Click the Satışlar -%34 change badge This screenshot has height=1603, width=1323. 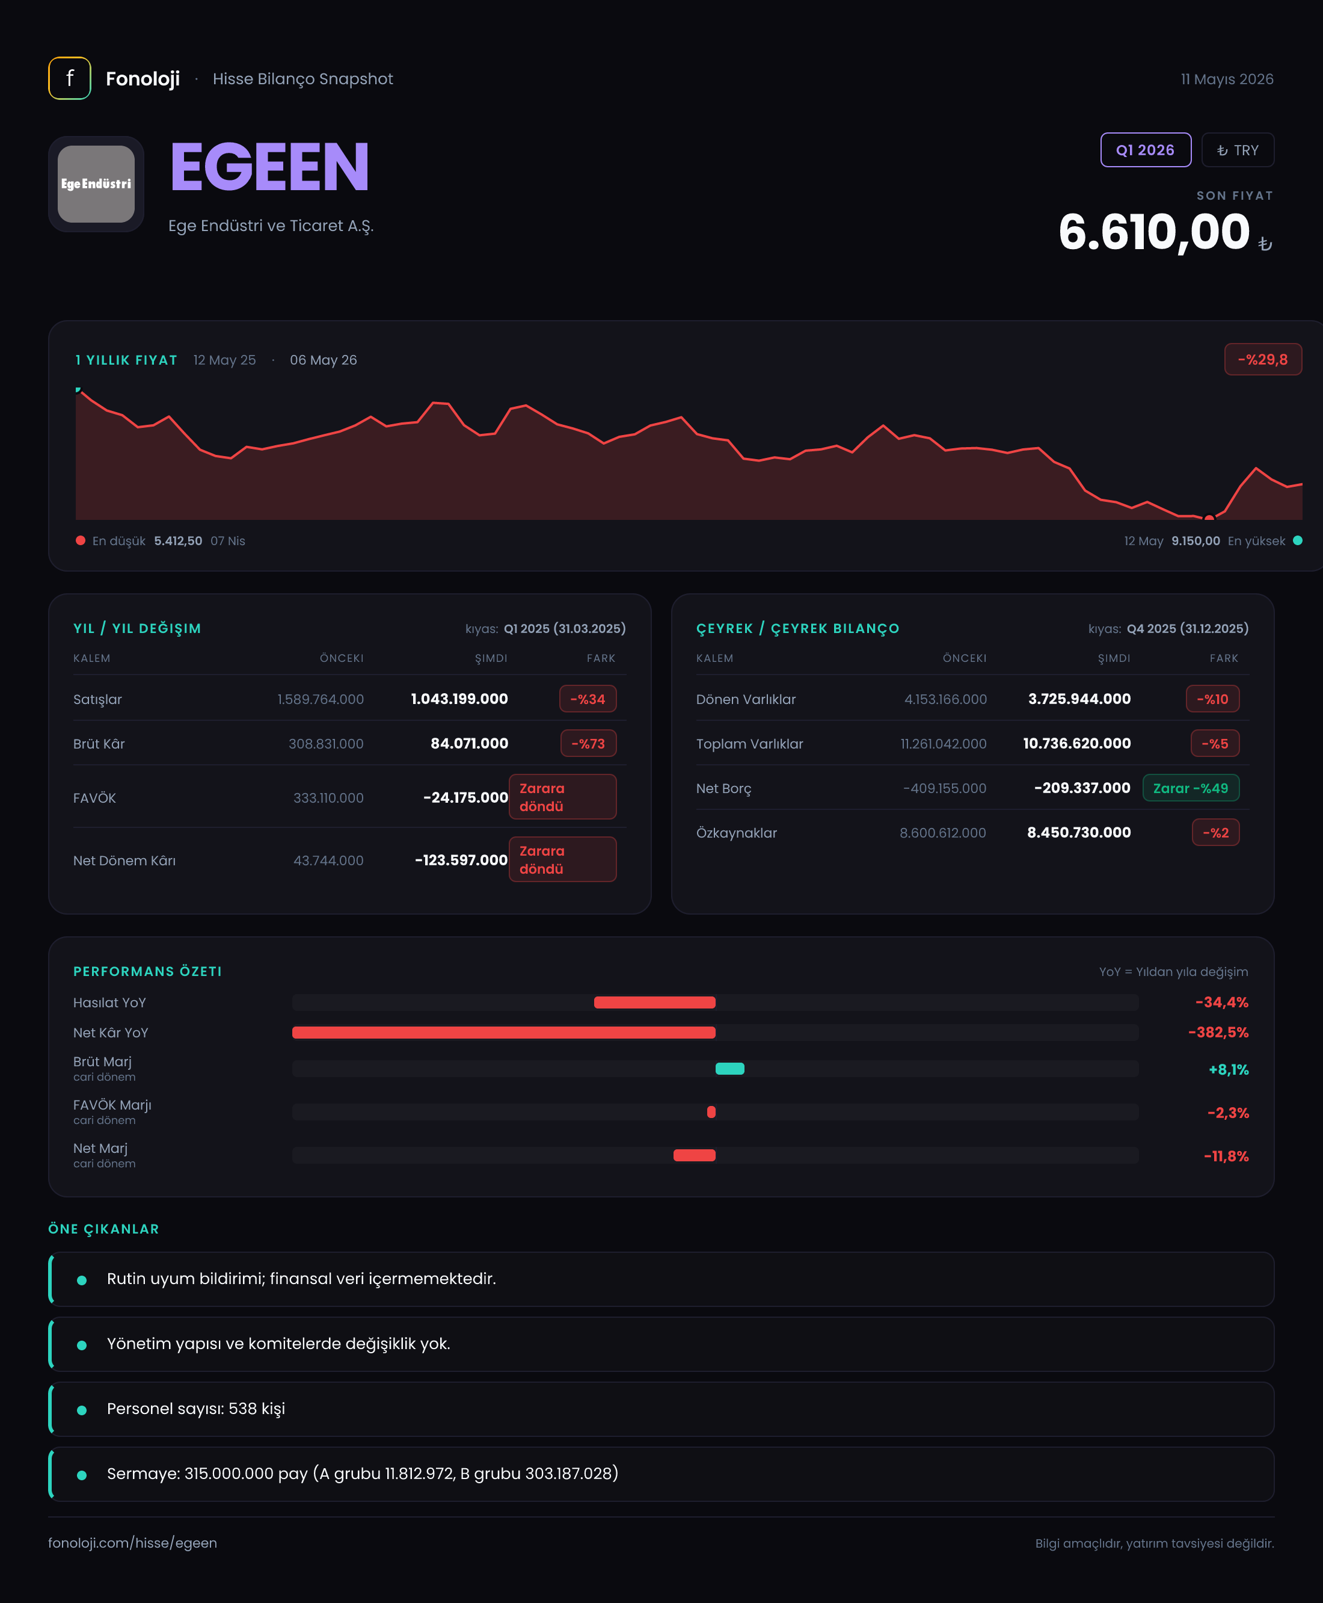click(588, 699)
